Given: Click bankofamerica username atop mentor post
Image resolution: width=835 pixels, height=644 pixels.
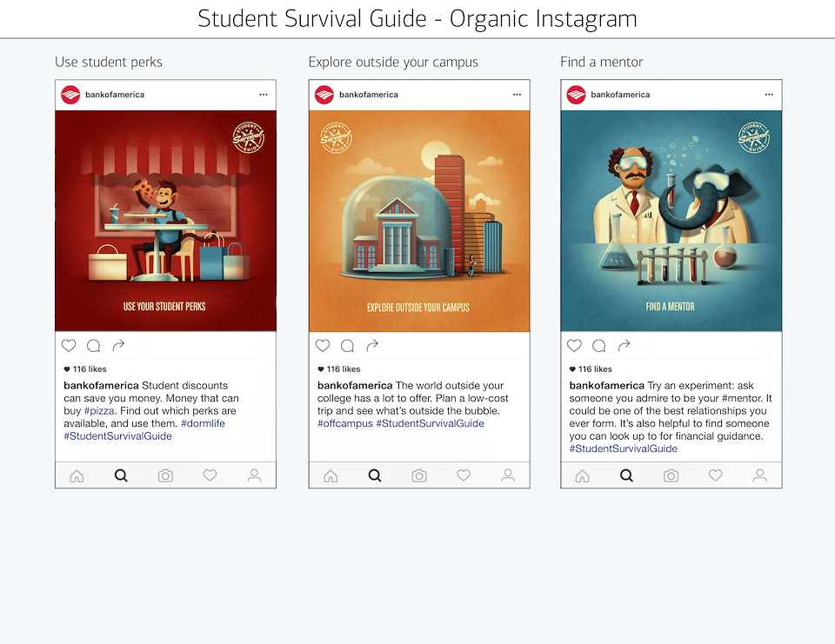Looking at the screenshot, I should 620,95.
